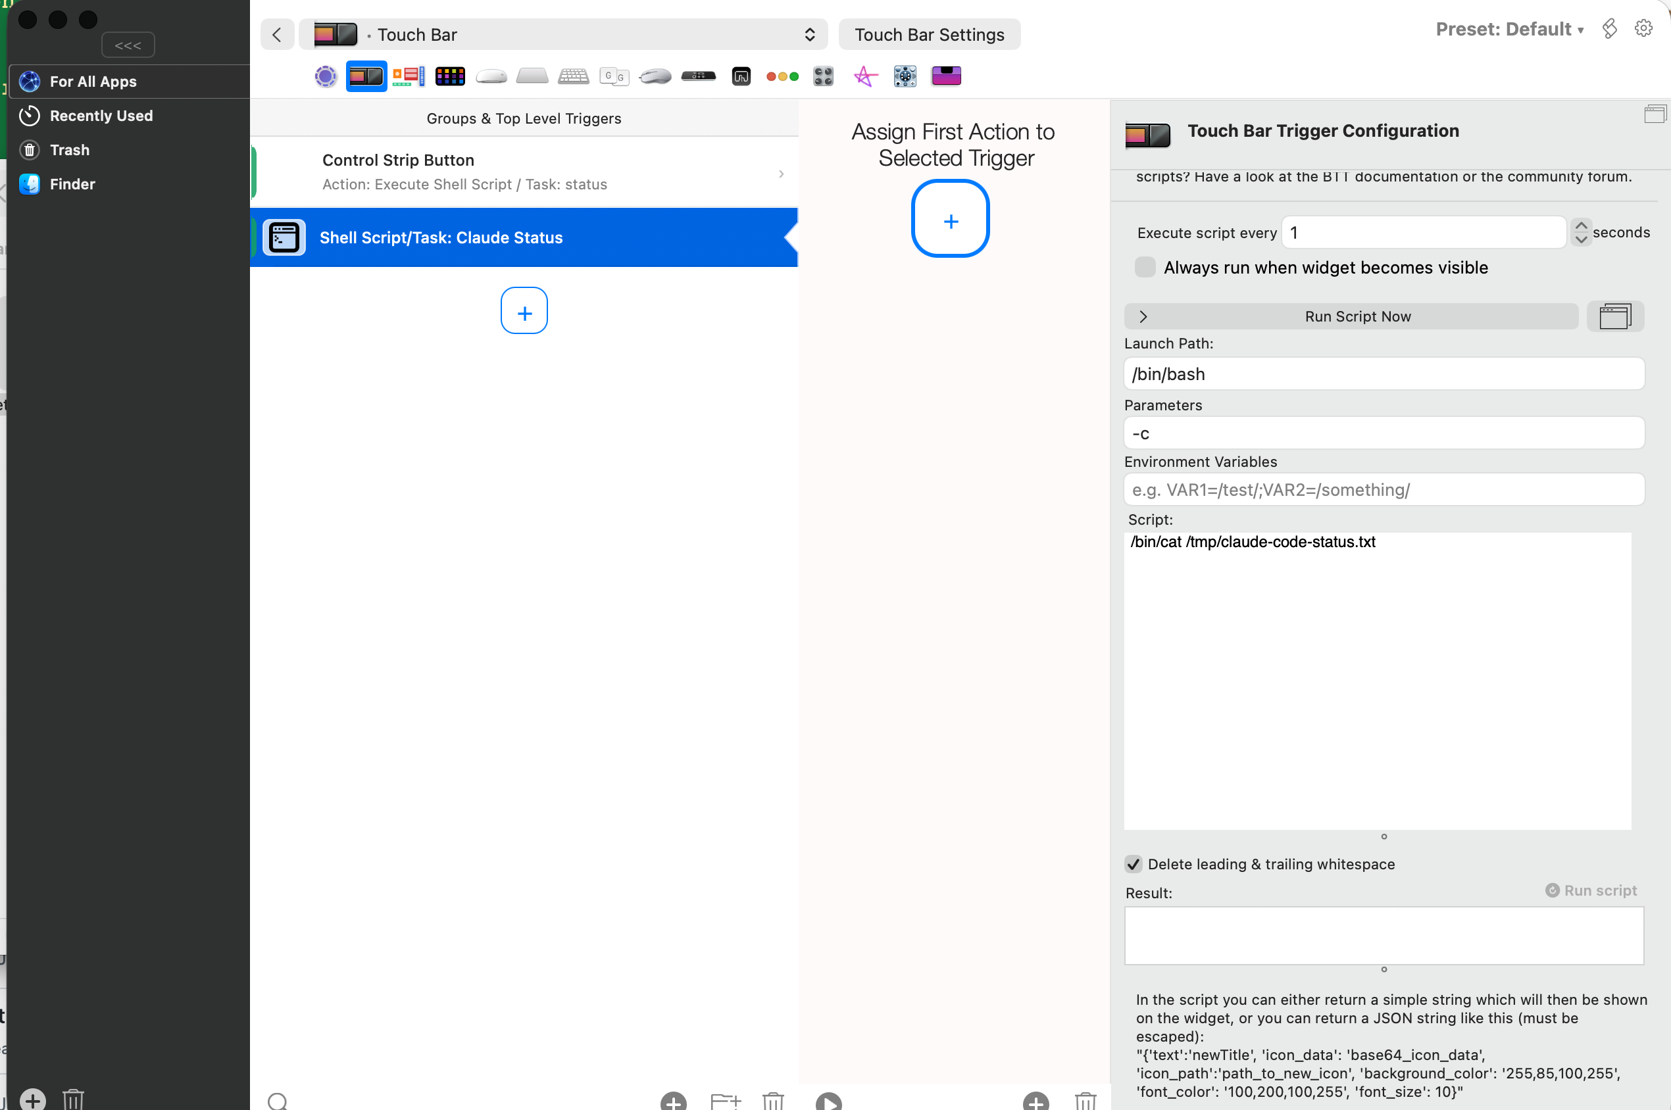Open the search in trigger list
The image size is (1671, 1110).
(x=278, y=1099)
